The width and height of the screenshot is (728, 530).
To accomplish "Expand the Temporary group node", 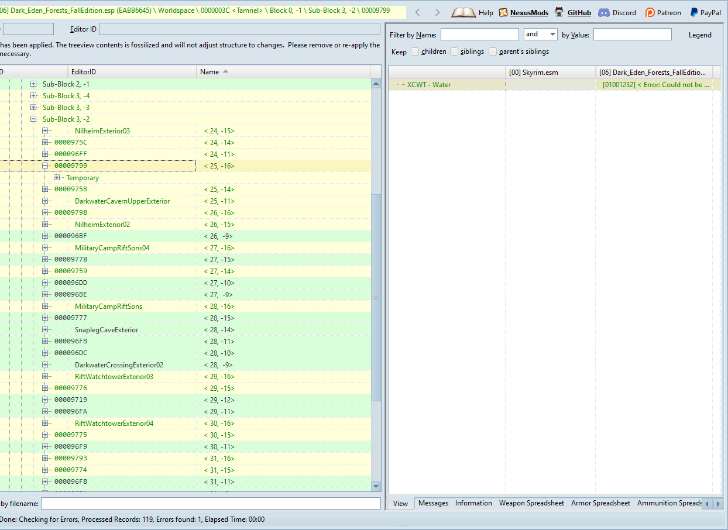I will pos(57,178).
